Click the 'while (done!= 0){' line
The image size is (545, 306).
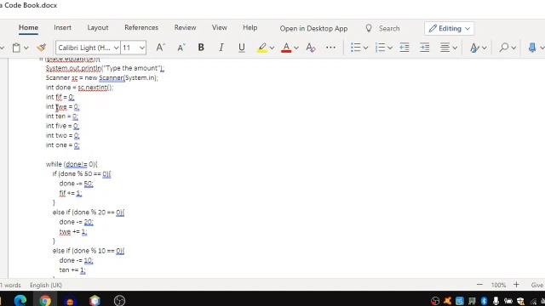[x=72, y=164]
